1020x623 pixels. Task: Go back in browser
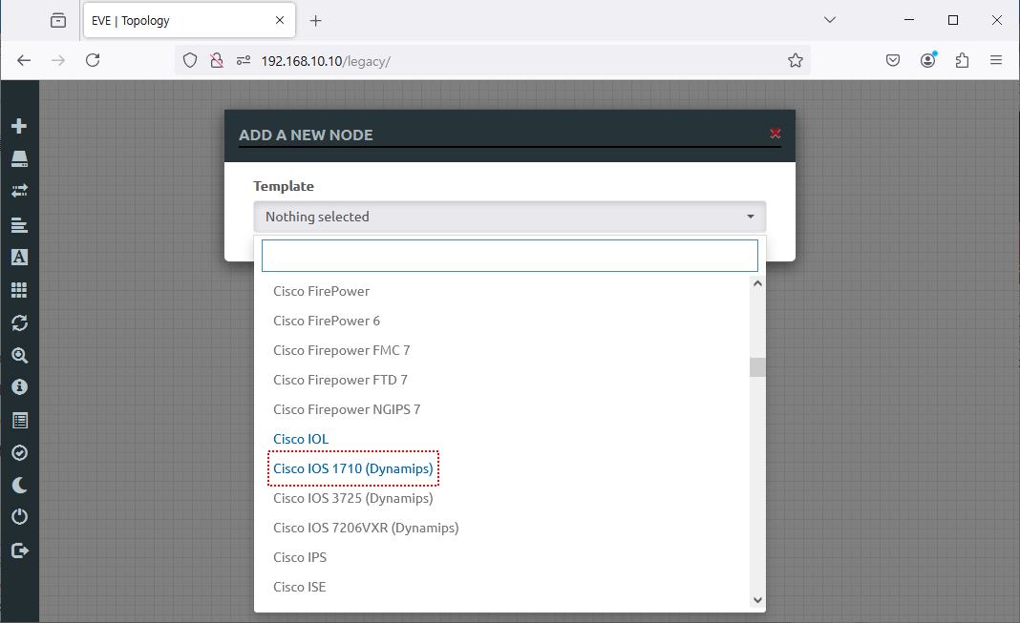tap(24, 60)
